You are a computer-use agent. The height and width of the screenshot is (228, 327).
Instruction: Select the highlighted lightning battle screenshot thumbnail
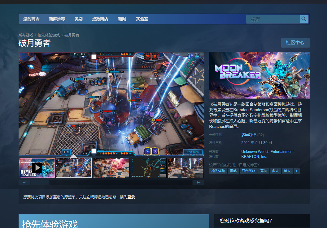(x=74, y=168)
